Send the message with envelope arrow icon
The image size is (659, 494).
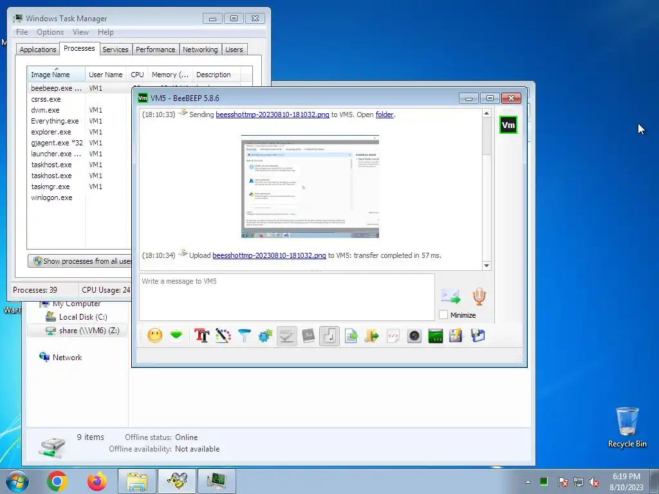click(x=451, y=296)
